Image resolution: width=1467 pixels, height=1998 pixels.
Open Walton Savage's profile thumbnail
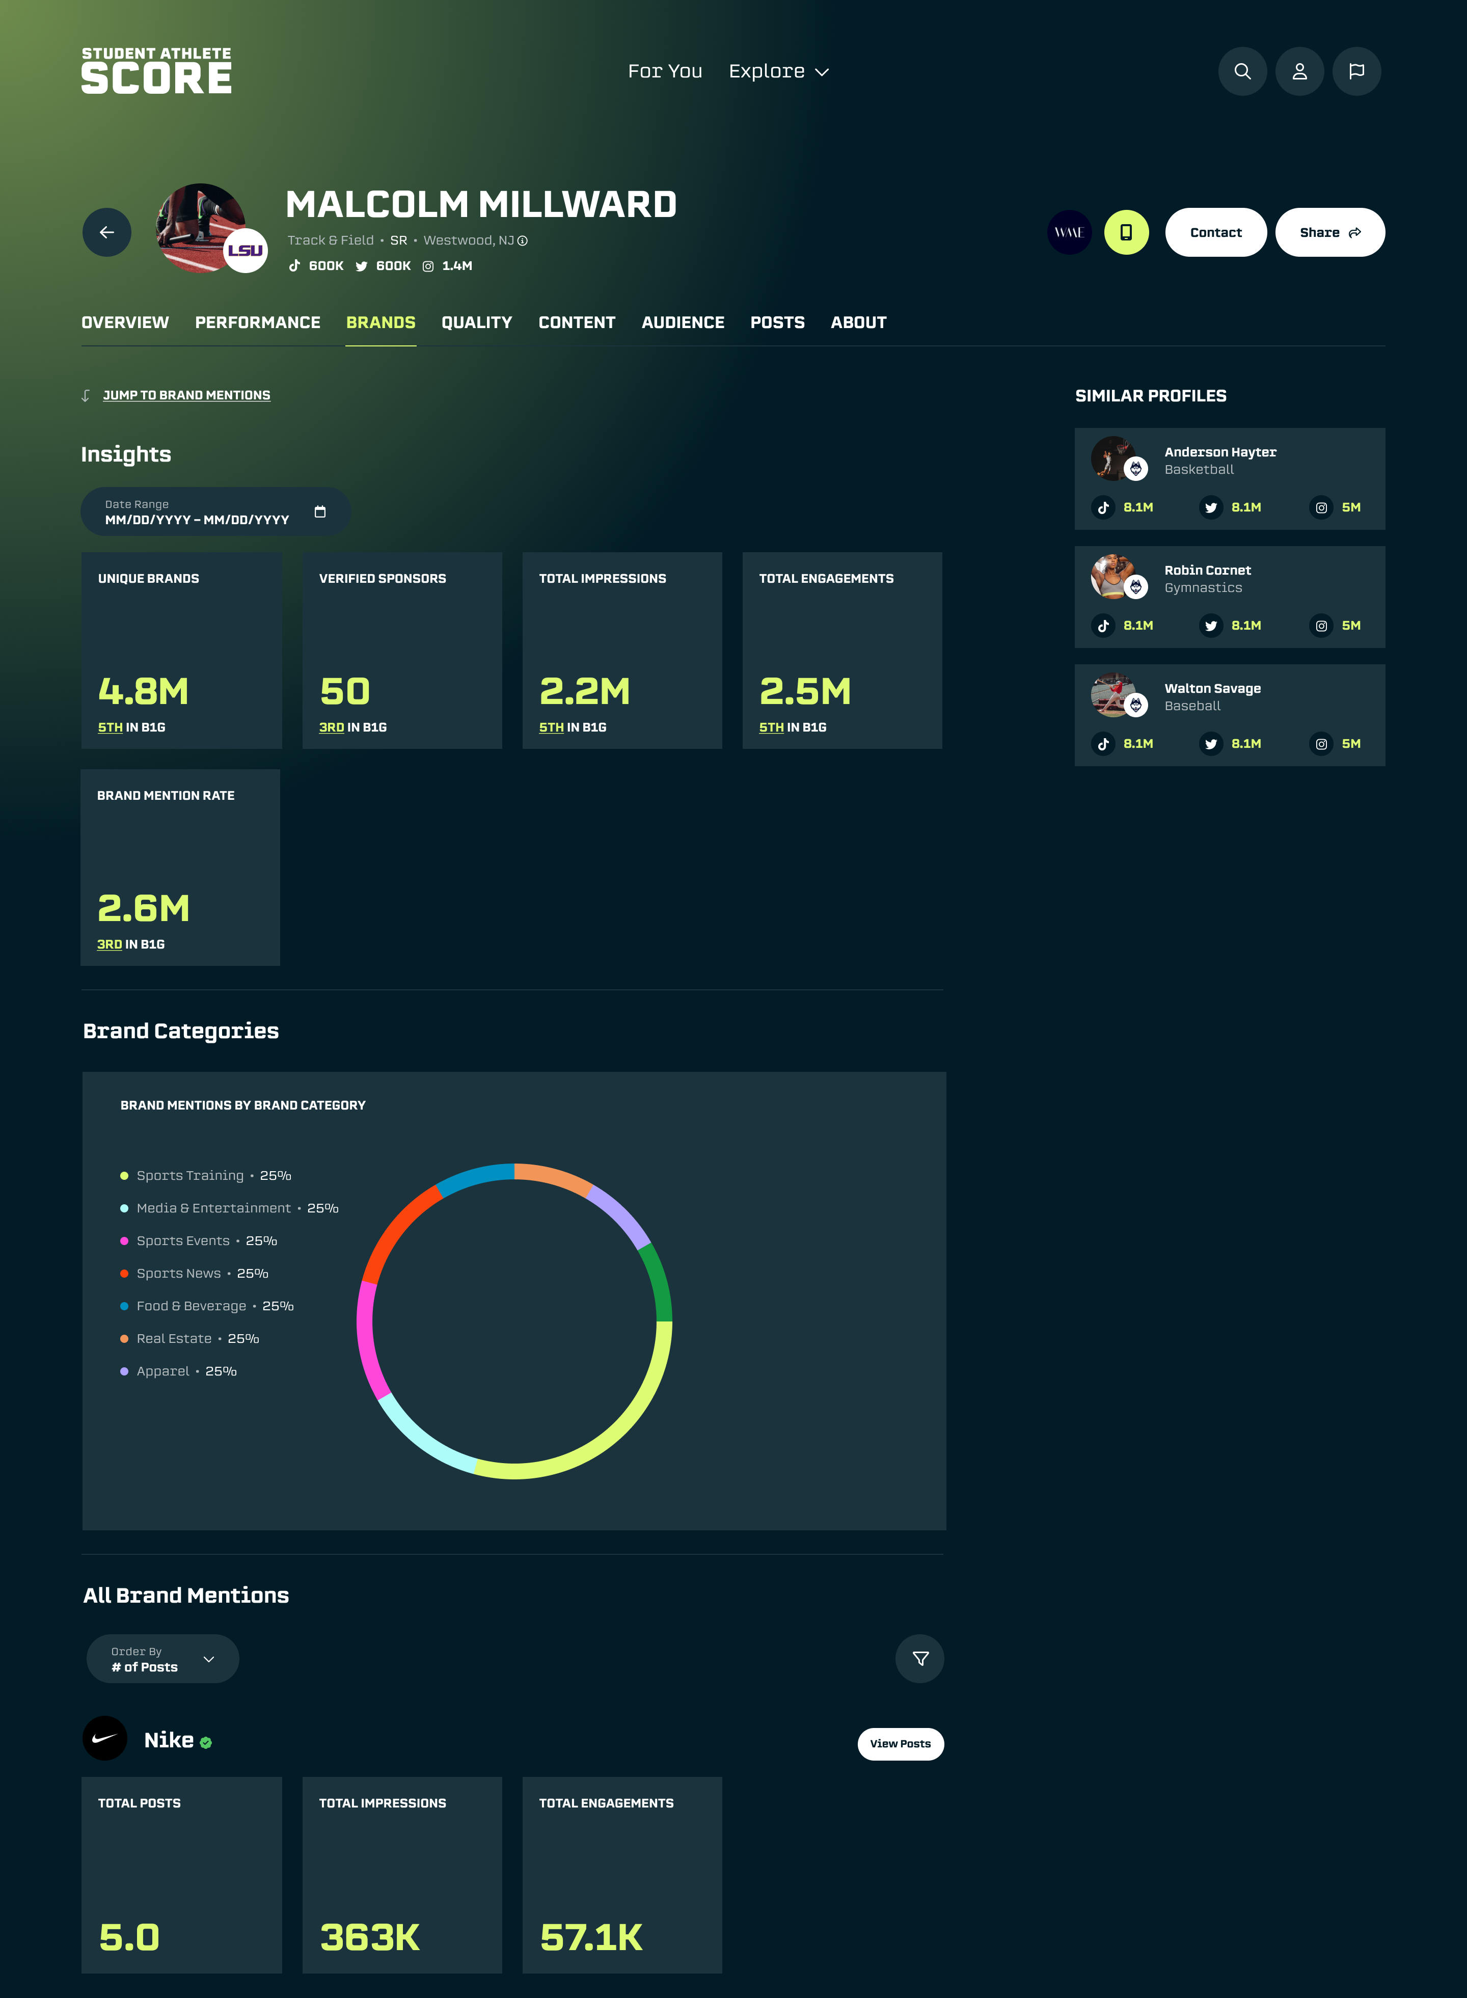click(x=1113, y=694)
